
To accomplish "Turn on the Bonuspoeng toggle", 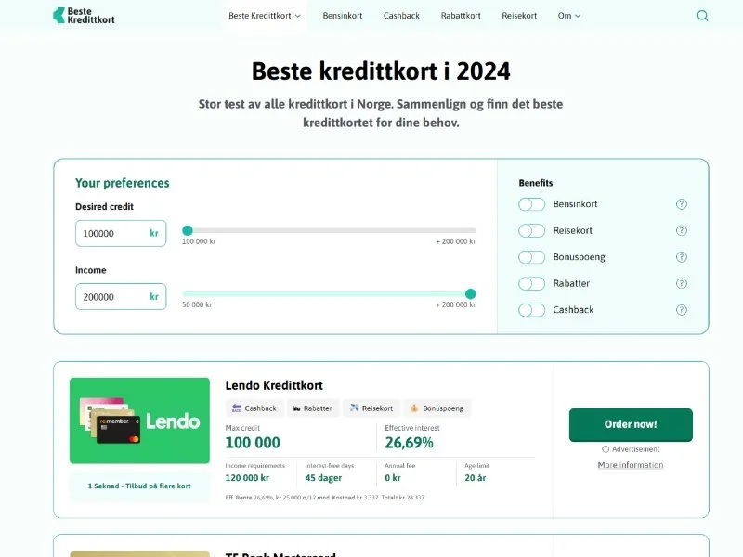I will pos(531,257).
